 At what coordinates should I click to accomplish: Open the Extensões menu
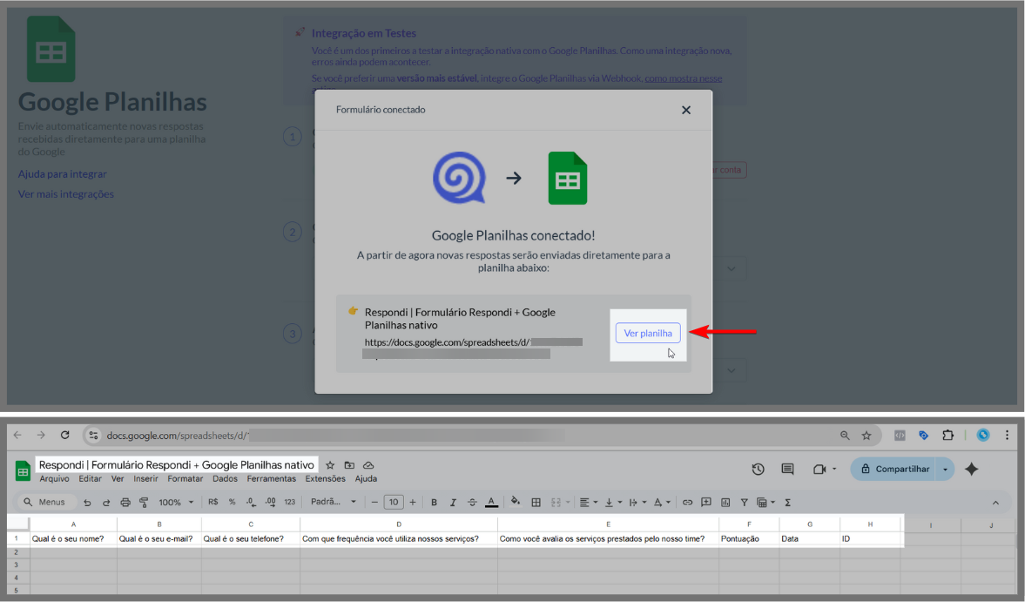(x=325, y=478)
